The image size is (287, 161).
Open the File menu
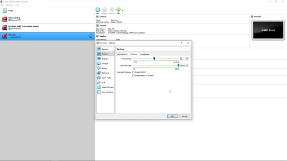point(3,5)
